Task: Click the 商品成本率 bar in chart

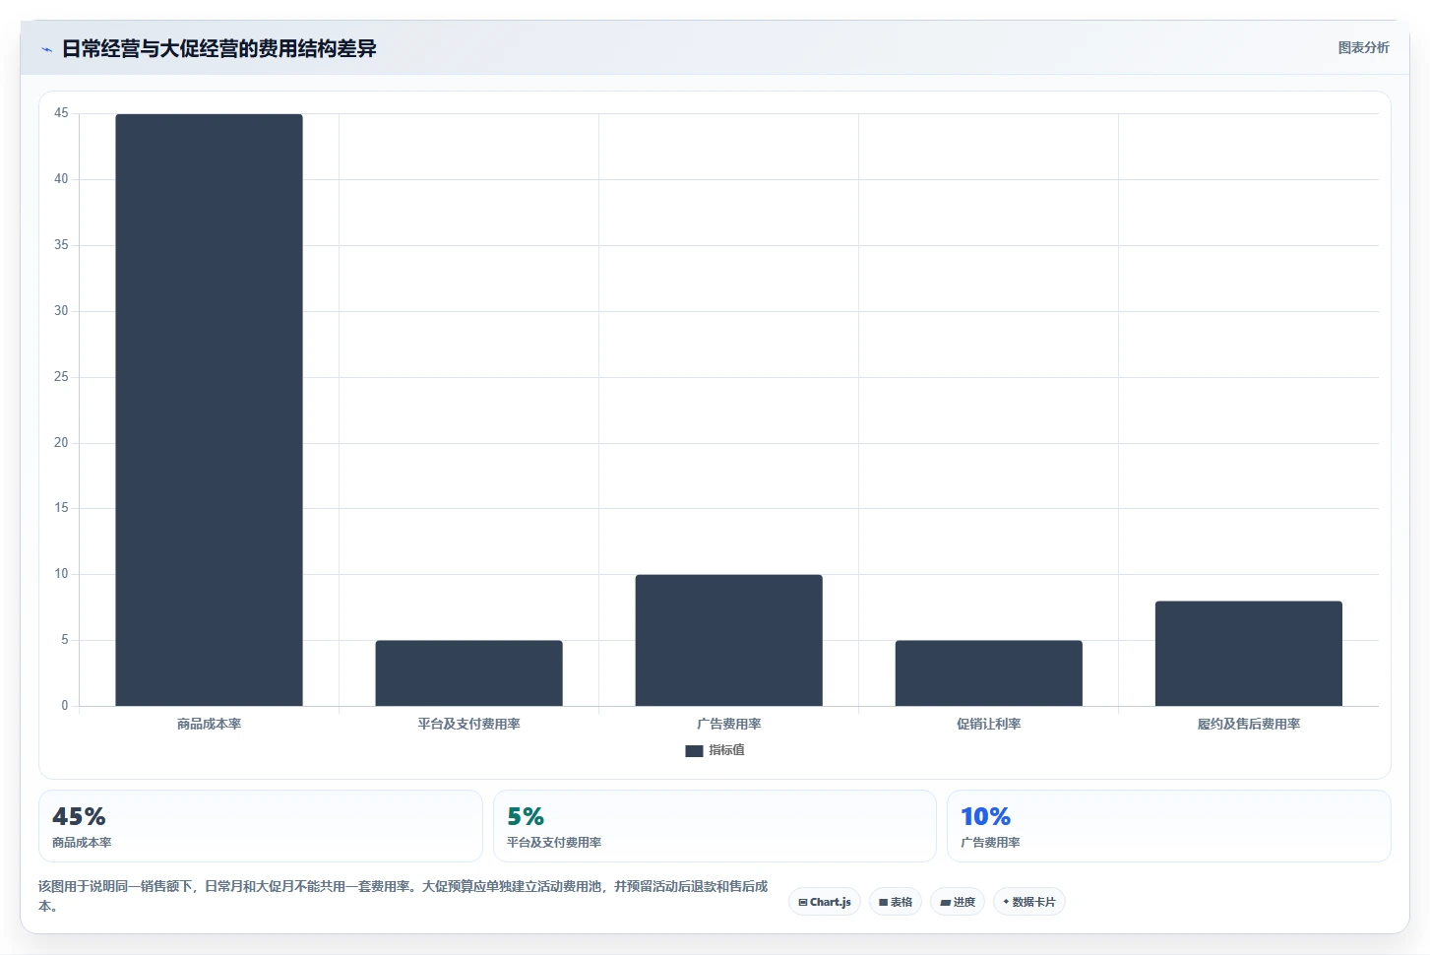Action: pyautogui.click(x=209, y=410)
